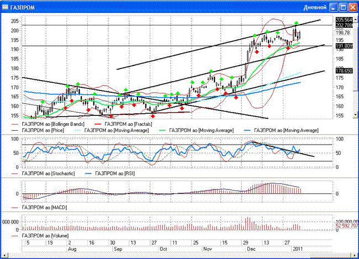The height and width of the screenshot is (259, 359).
Task: Select the Fractals legend entry
Action: pyautogui.click(x=123, y=124)
